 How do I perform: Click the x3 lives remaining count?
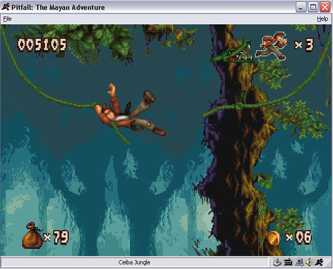pos(304,46)
